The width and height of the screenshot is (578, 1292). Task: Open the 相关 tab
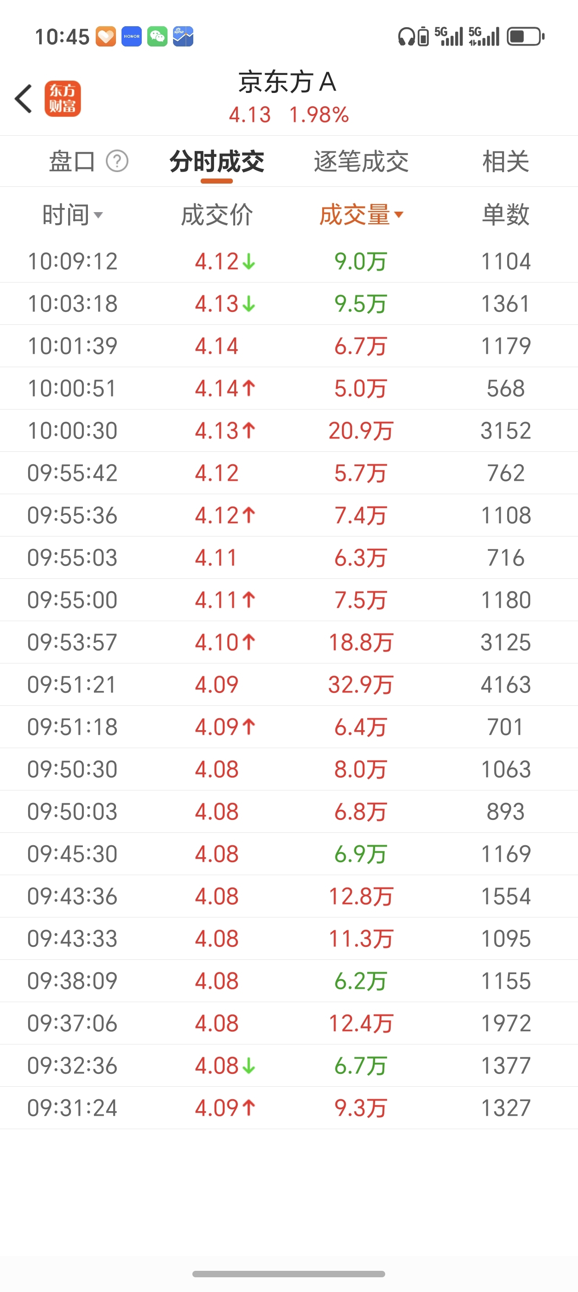(x=505, y=161)
